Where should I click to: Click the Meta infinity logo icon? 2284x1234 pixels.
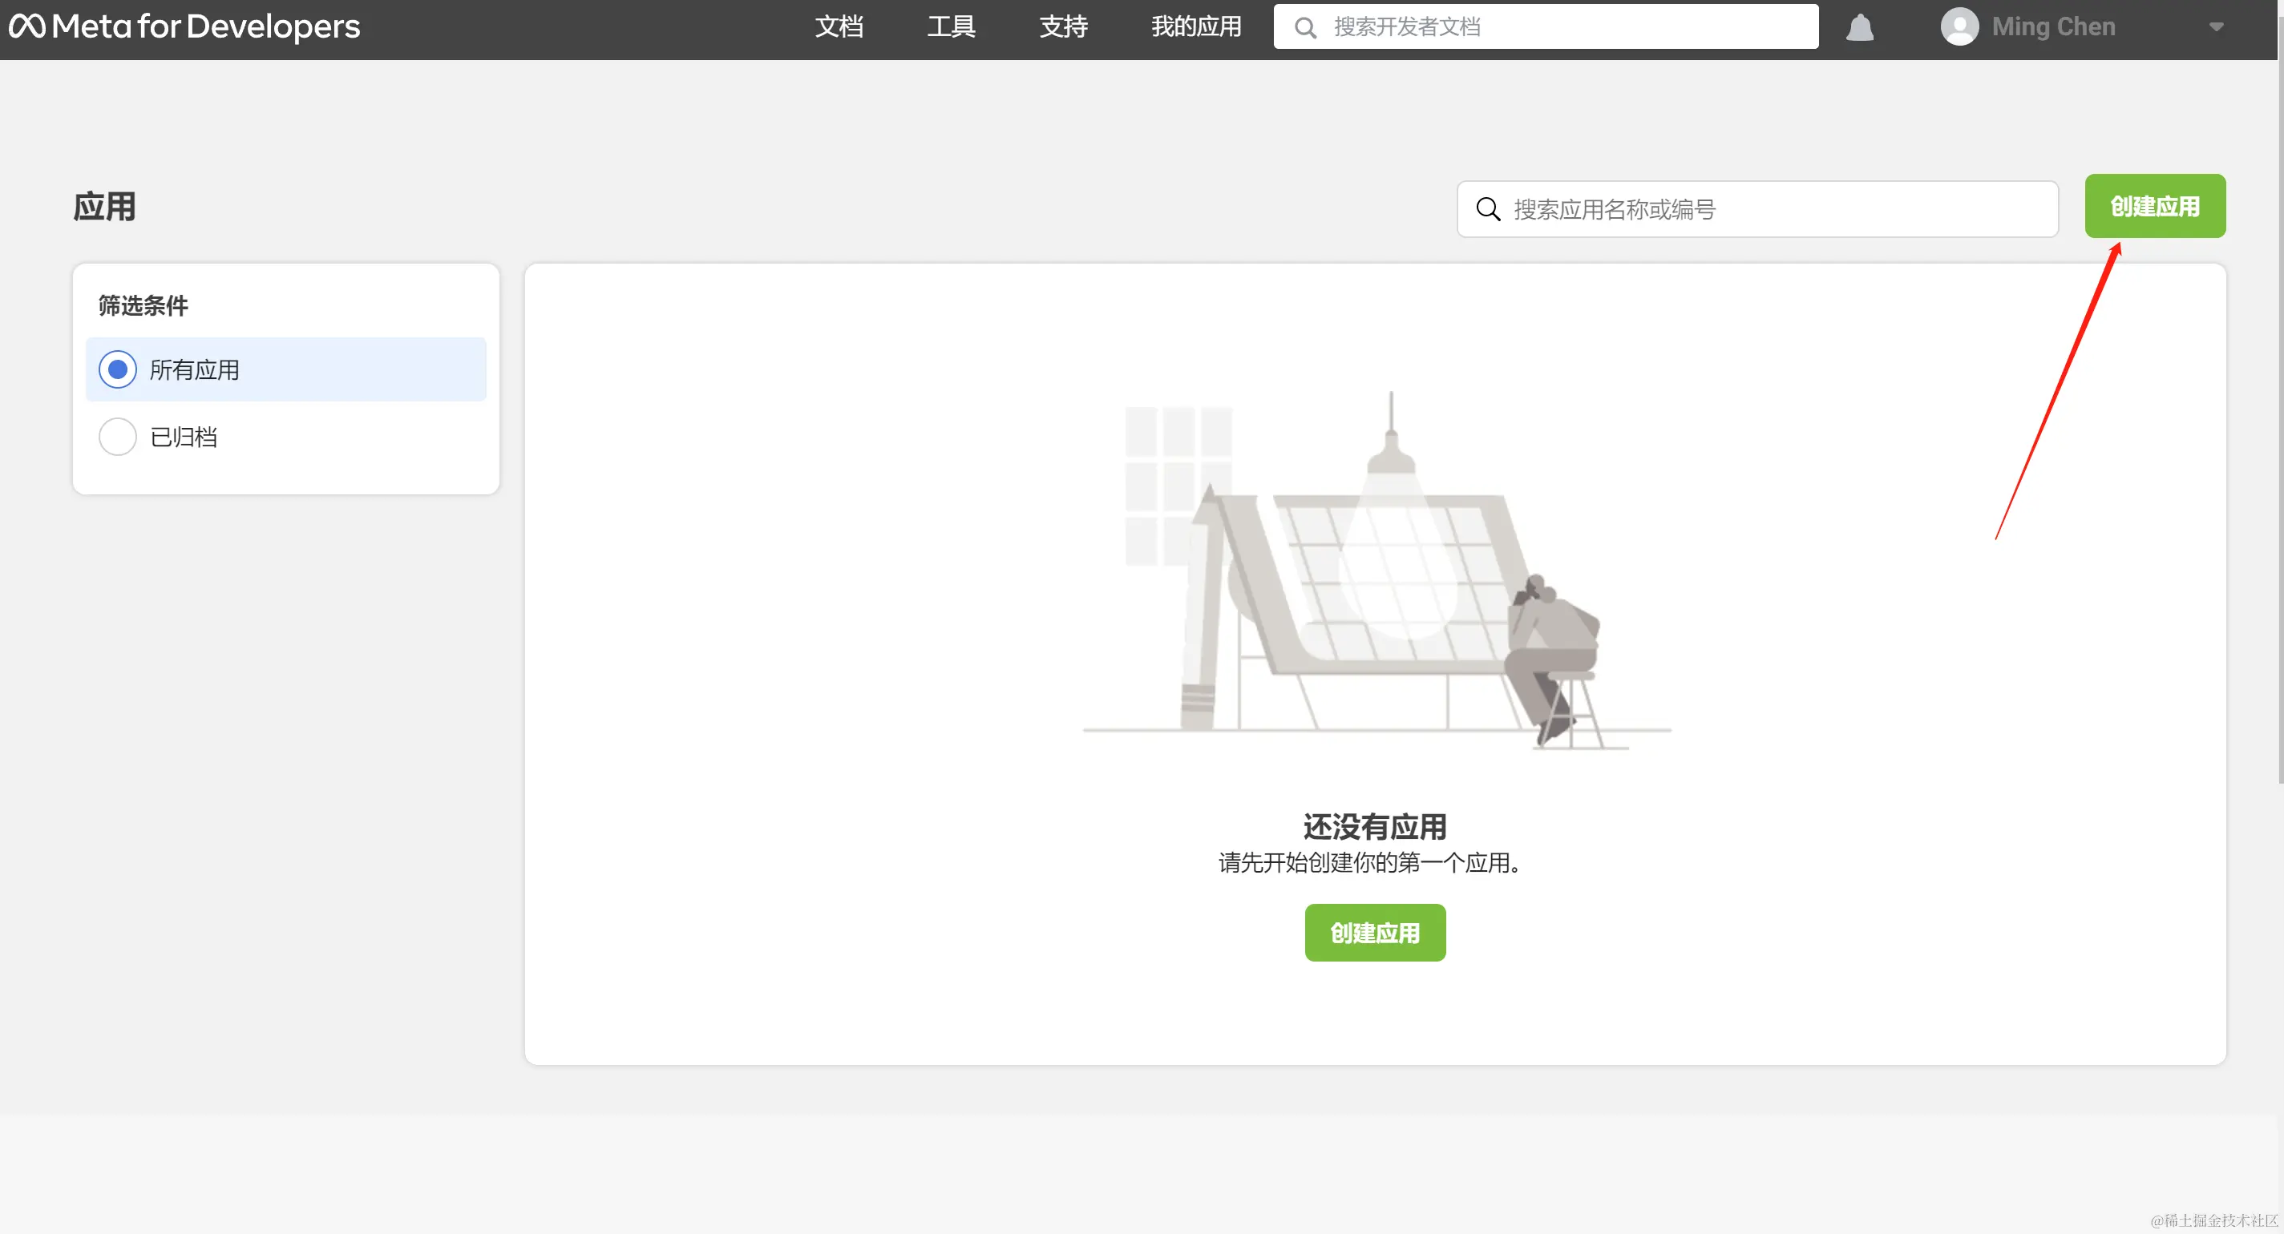click(26, 26)
